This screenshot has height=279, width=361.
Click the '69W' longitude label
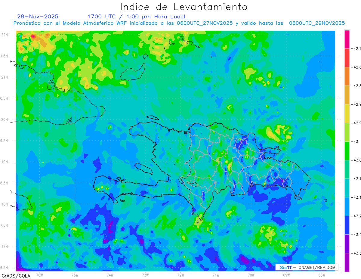pyautogui.click(x=286, y=275)
